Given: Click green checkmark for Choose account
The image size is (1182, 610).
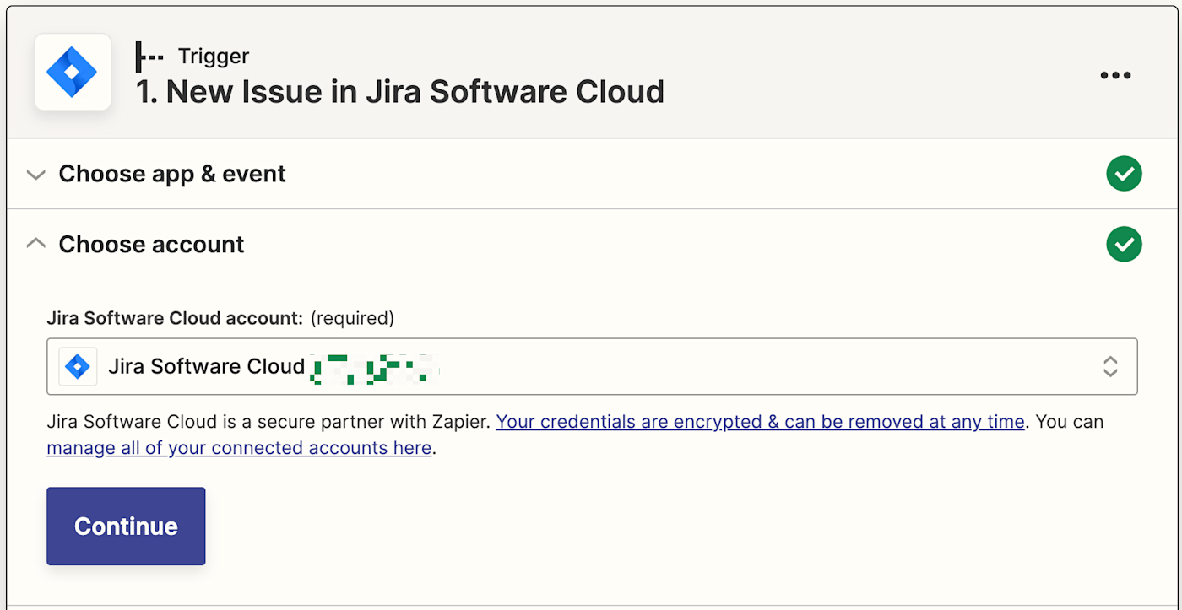Looking at the screenshot, I should coord(1124,245).
